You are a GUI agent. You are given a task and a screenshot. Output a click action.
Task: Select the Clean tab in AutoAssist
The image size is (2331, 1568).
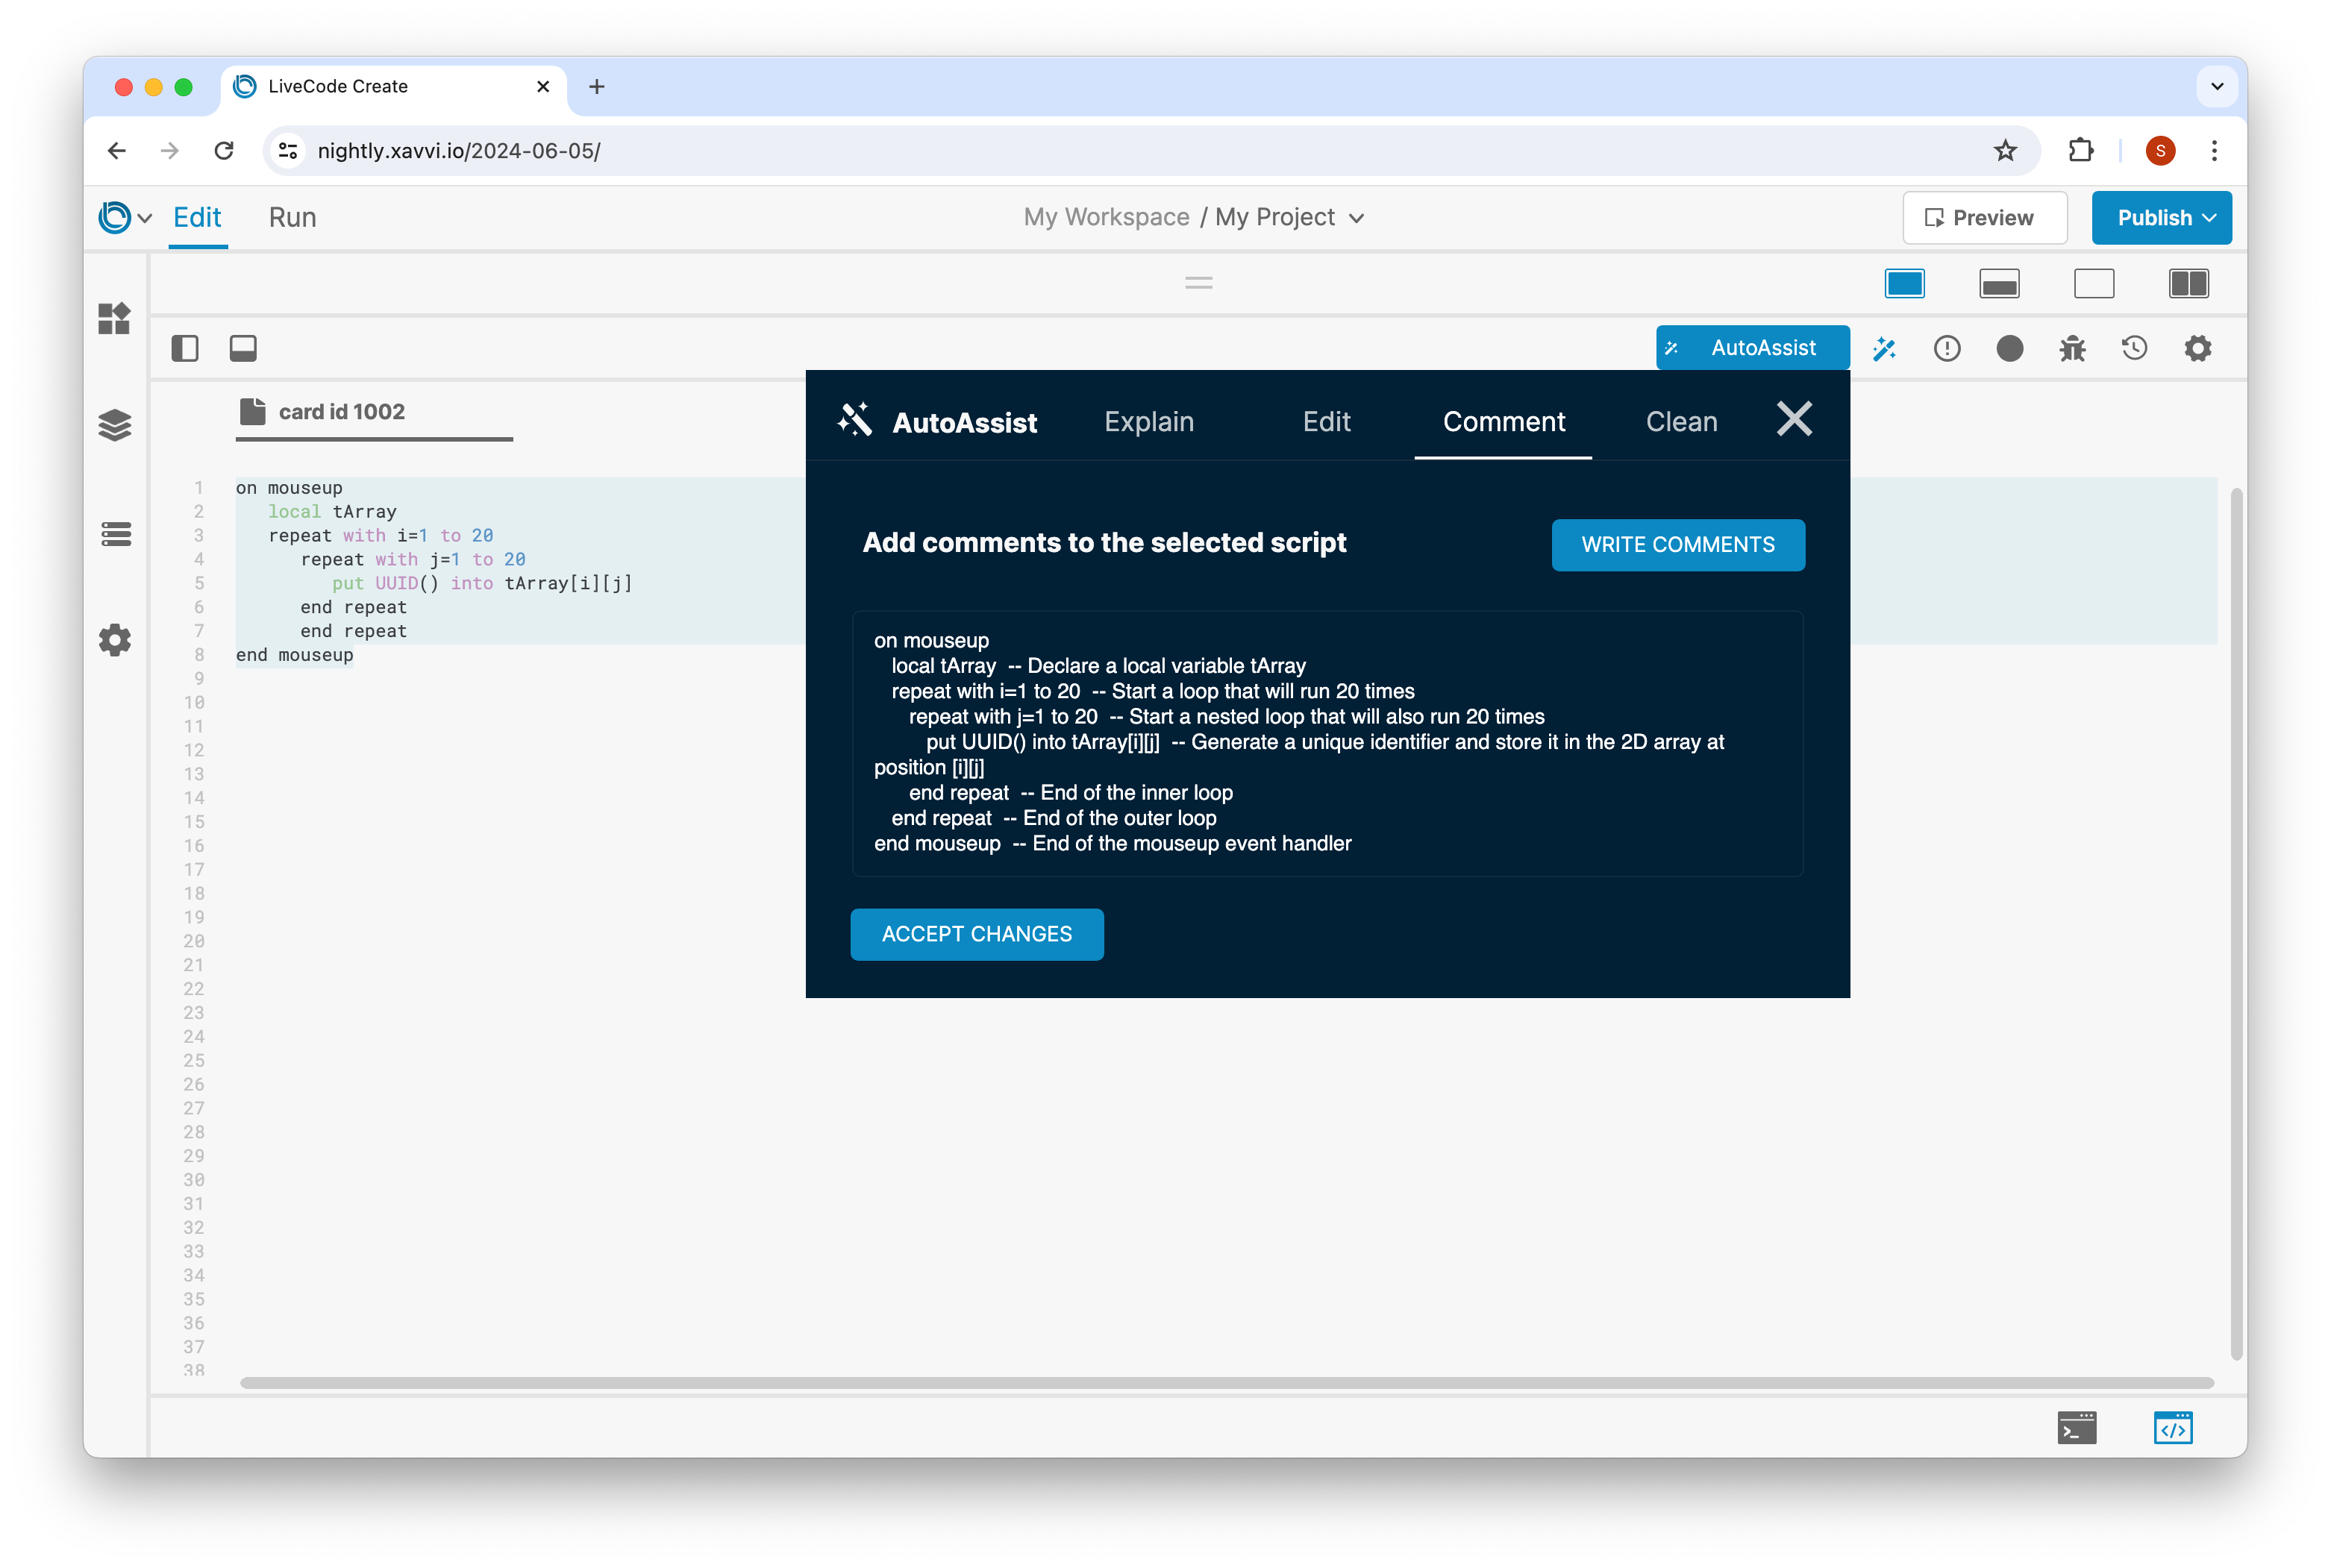[x=1681, y=422]
